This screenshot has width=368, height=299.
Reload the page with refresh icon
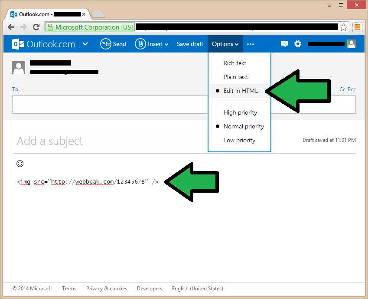pos(36,27)
